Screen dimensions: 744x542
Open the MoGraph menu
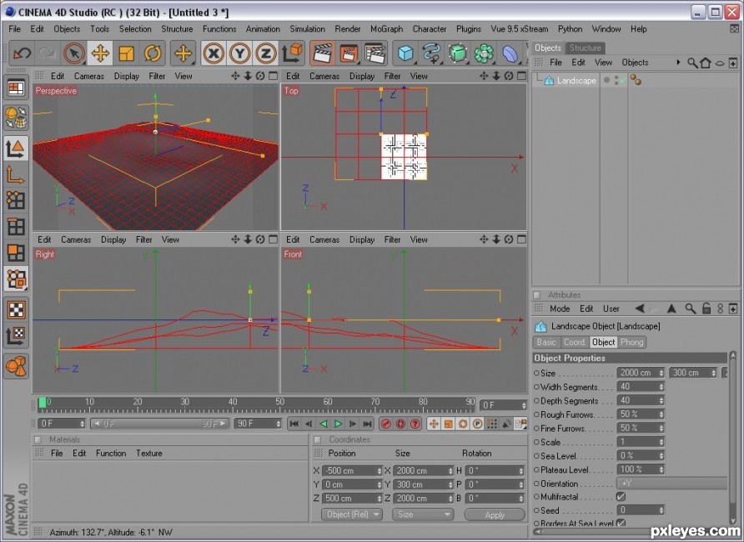point(386,29)
